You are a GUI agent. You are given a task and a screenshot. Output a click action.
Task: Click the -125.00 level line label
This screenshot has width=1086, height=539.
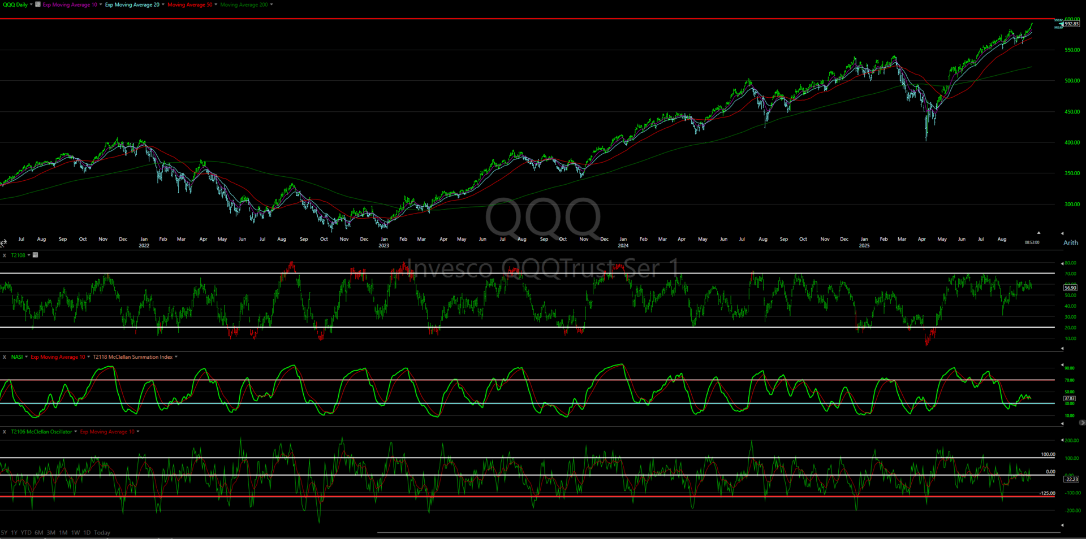click(x=1047, y=493)
